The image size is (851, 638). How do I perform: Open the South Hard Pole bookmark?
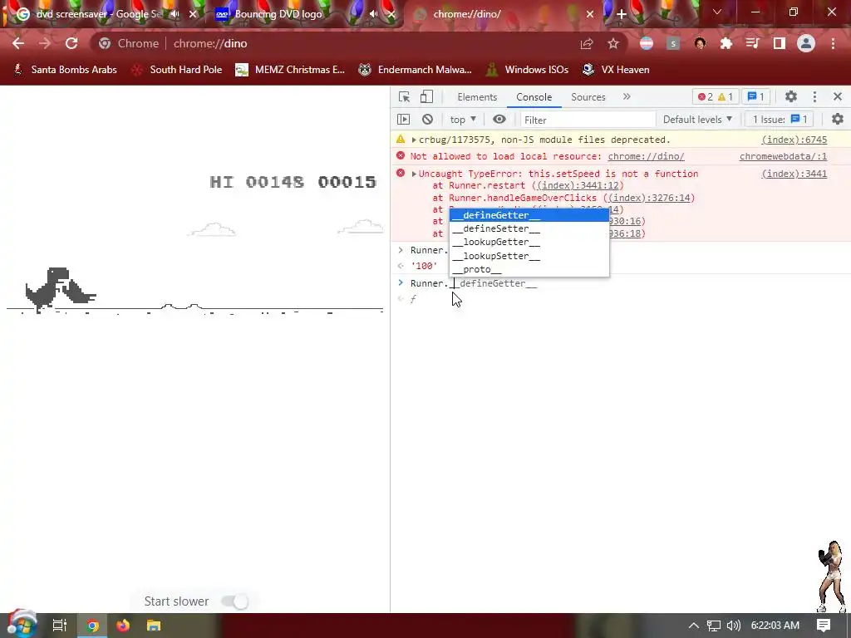pos(177,70)
